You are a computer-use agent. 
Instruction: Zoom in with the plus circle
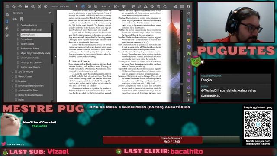pos(96,6)
